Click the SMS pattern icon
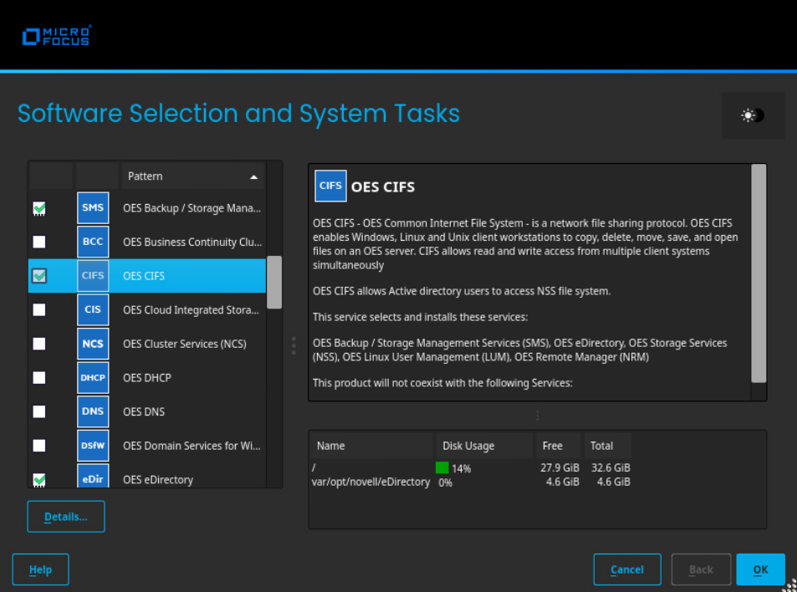The image size is (797, 592). click(93, 207)
